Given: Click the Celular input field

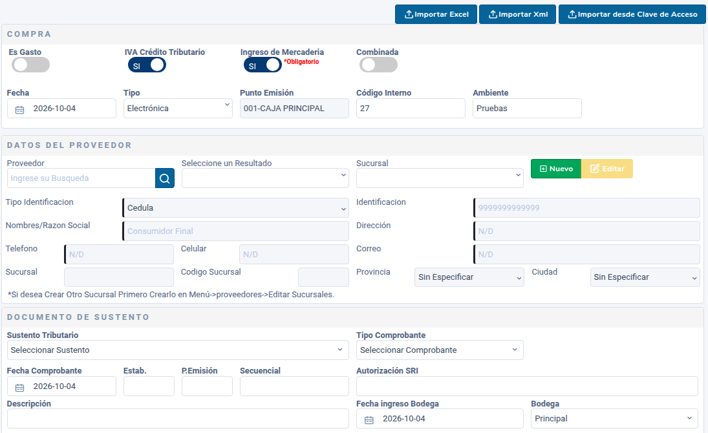Looking at the screenshot, I should [294, 254].
